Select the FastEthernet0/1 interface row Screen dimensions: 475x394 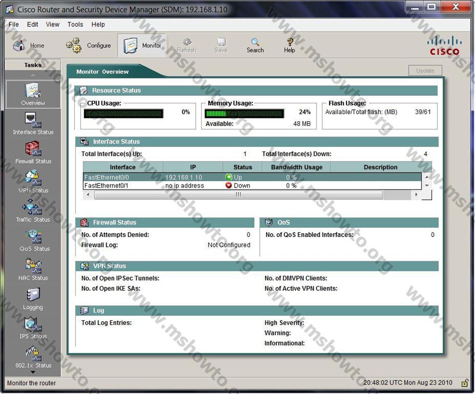252,185
